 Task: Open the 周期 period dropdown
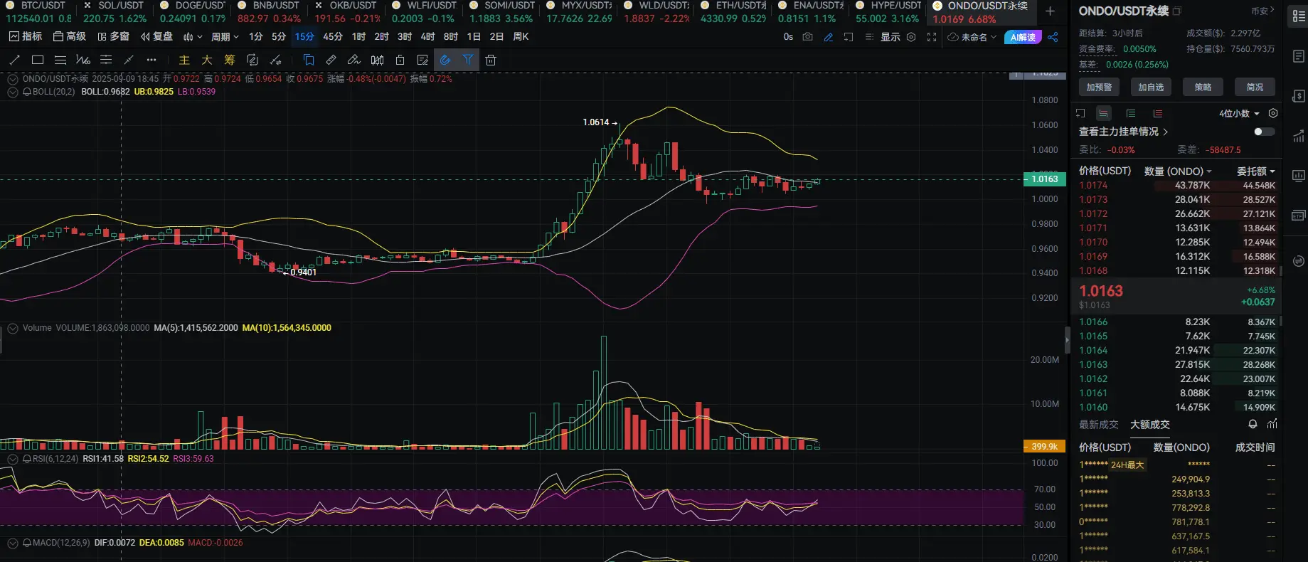coord(225,37)
